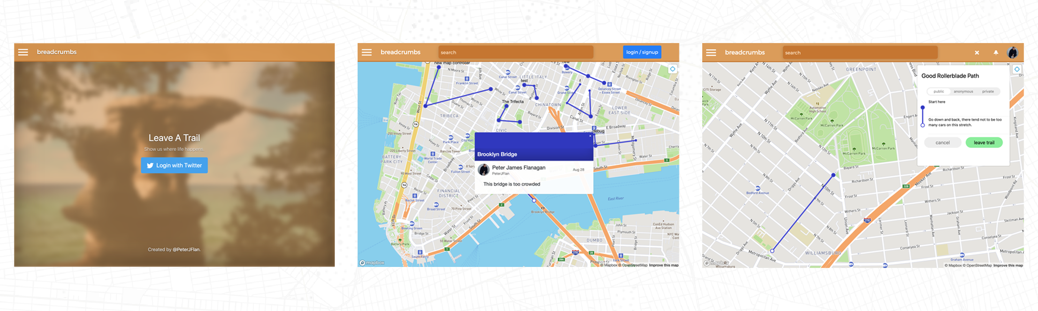
Task: Close the Brooklyn Bridge popup
Action: 590,136
